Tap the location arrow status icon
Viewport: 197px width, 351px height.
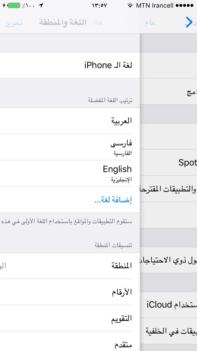[41, 6]
